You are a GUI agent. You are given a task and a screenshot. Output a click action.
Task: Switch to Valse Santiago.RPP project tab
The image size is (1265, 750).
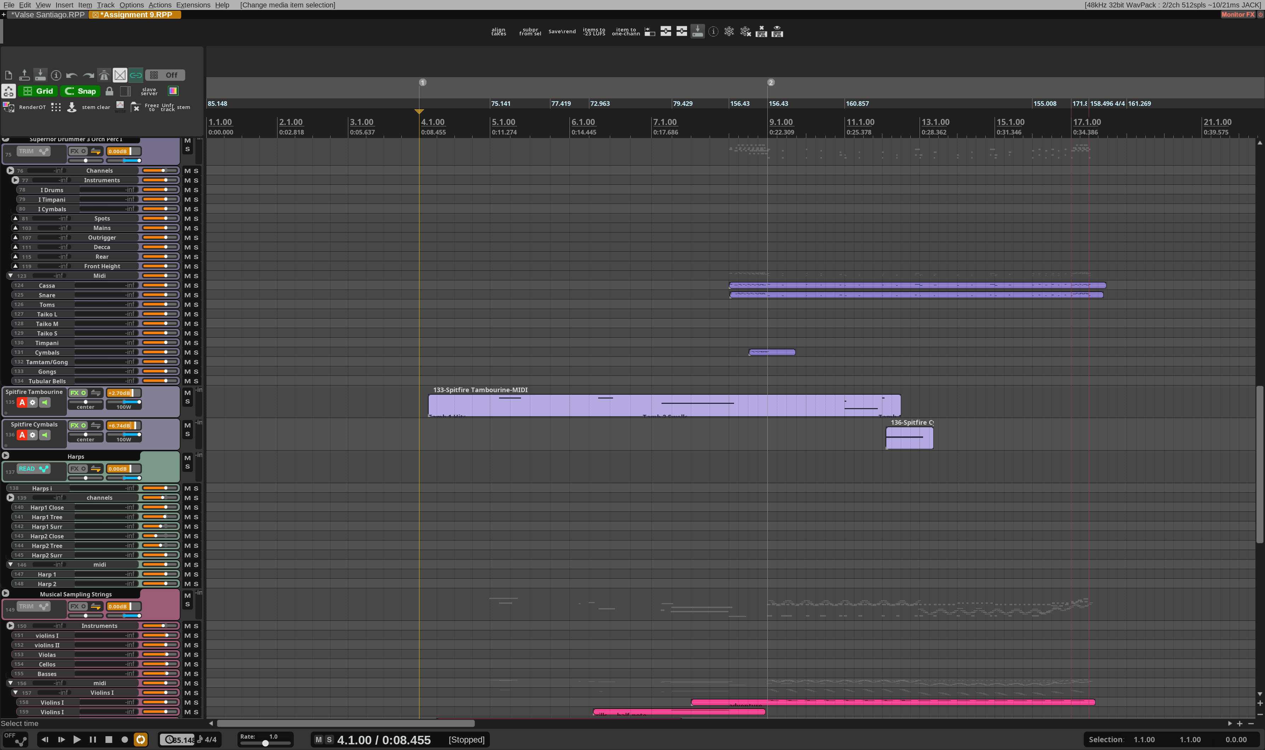point(48,15)
